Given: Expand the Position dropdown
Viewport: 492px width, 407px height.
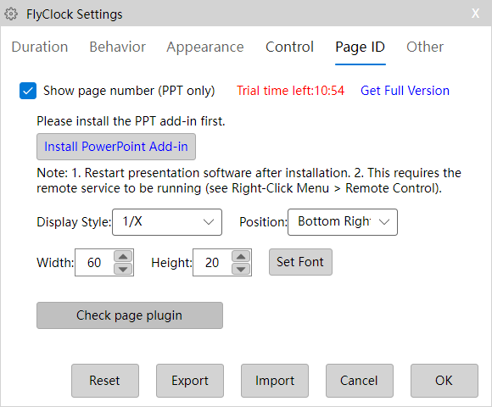Looking at the screenshot, I should click(343, 222).
